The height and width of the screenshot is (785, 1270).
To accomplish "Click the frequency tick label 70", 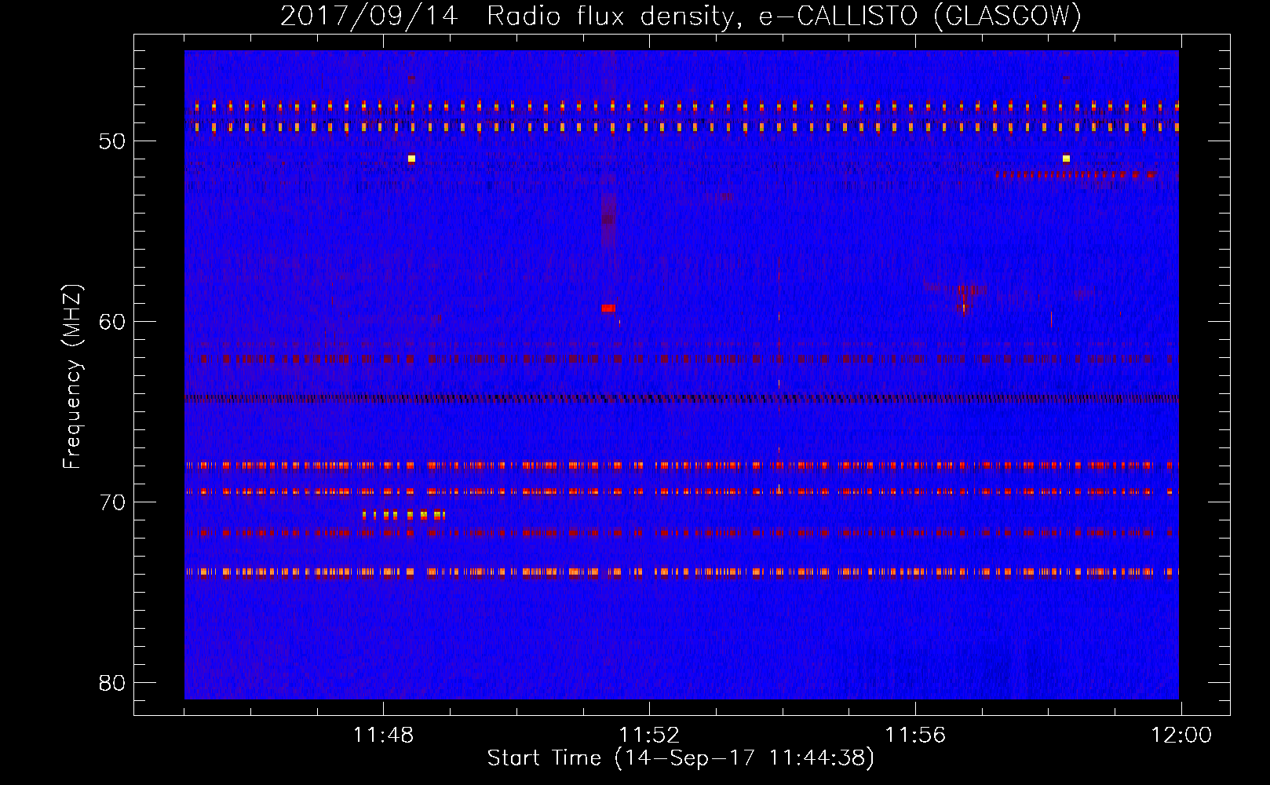I will click(112, 502).
